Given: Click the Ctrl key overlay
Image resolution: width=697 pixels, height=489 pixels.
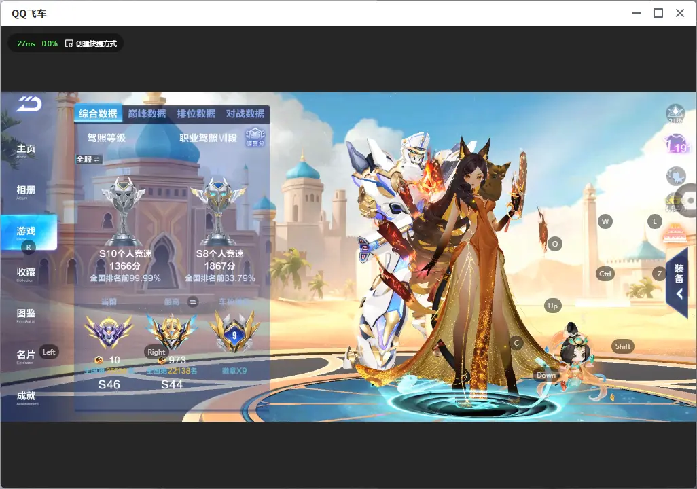Looking at the screenshot, I should [605, 274].
